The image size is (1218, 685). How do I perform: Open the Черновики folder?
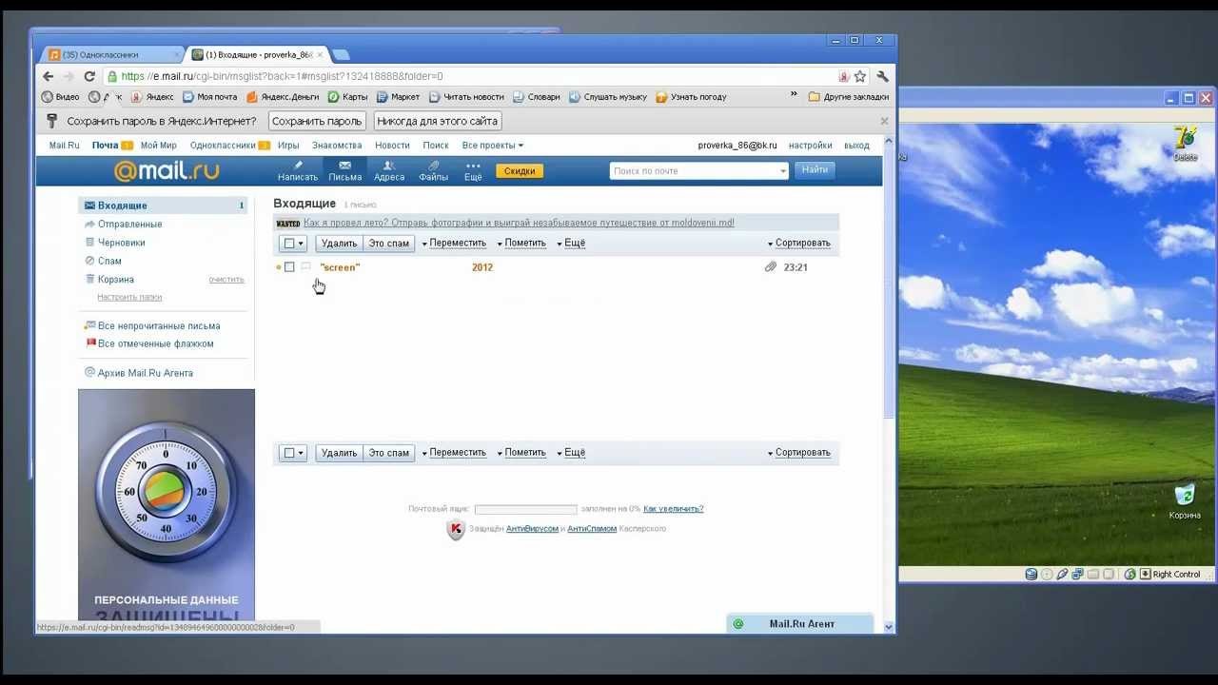(x=121, y=243)
